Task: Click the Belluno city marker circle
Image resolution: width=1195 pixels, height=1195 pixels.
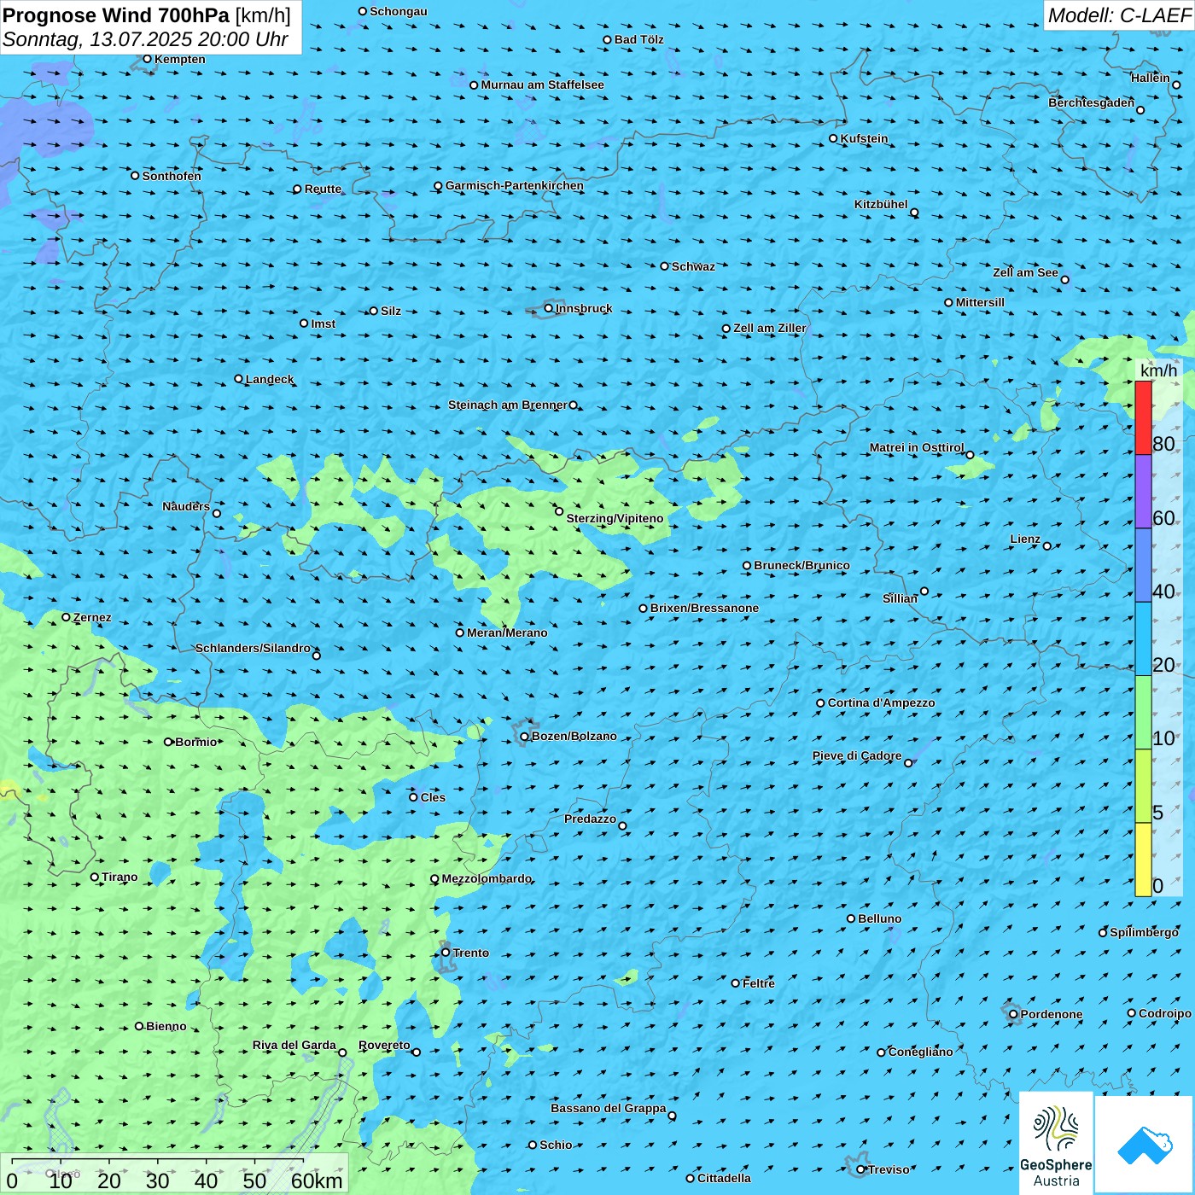Action: (x=850, y=918)
